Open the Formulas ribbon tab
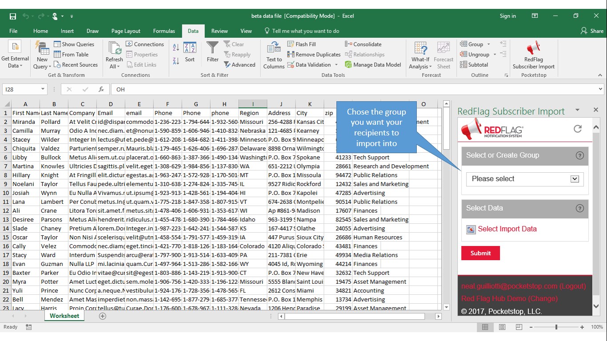Screen dimensions: 607x341 tap(164, 31)
